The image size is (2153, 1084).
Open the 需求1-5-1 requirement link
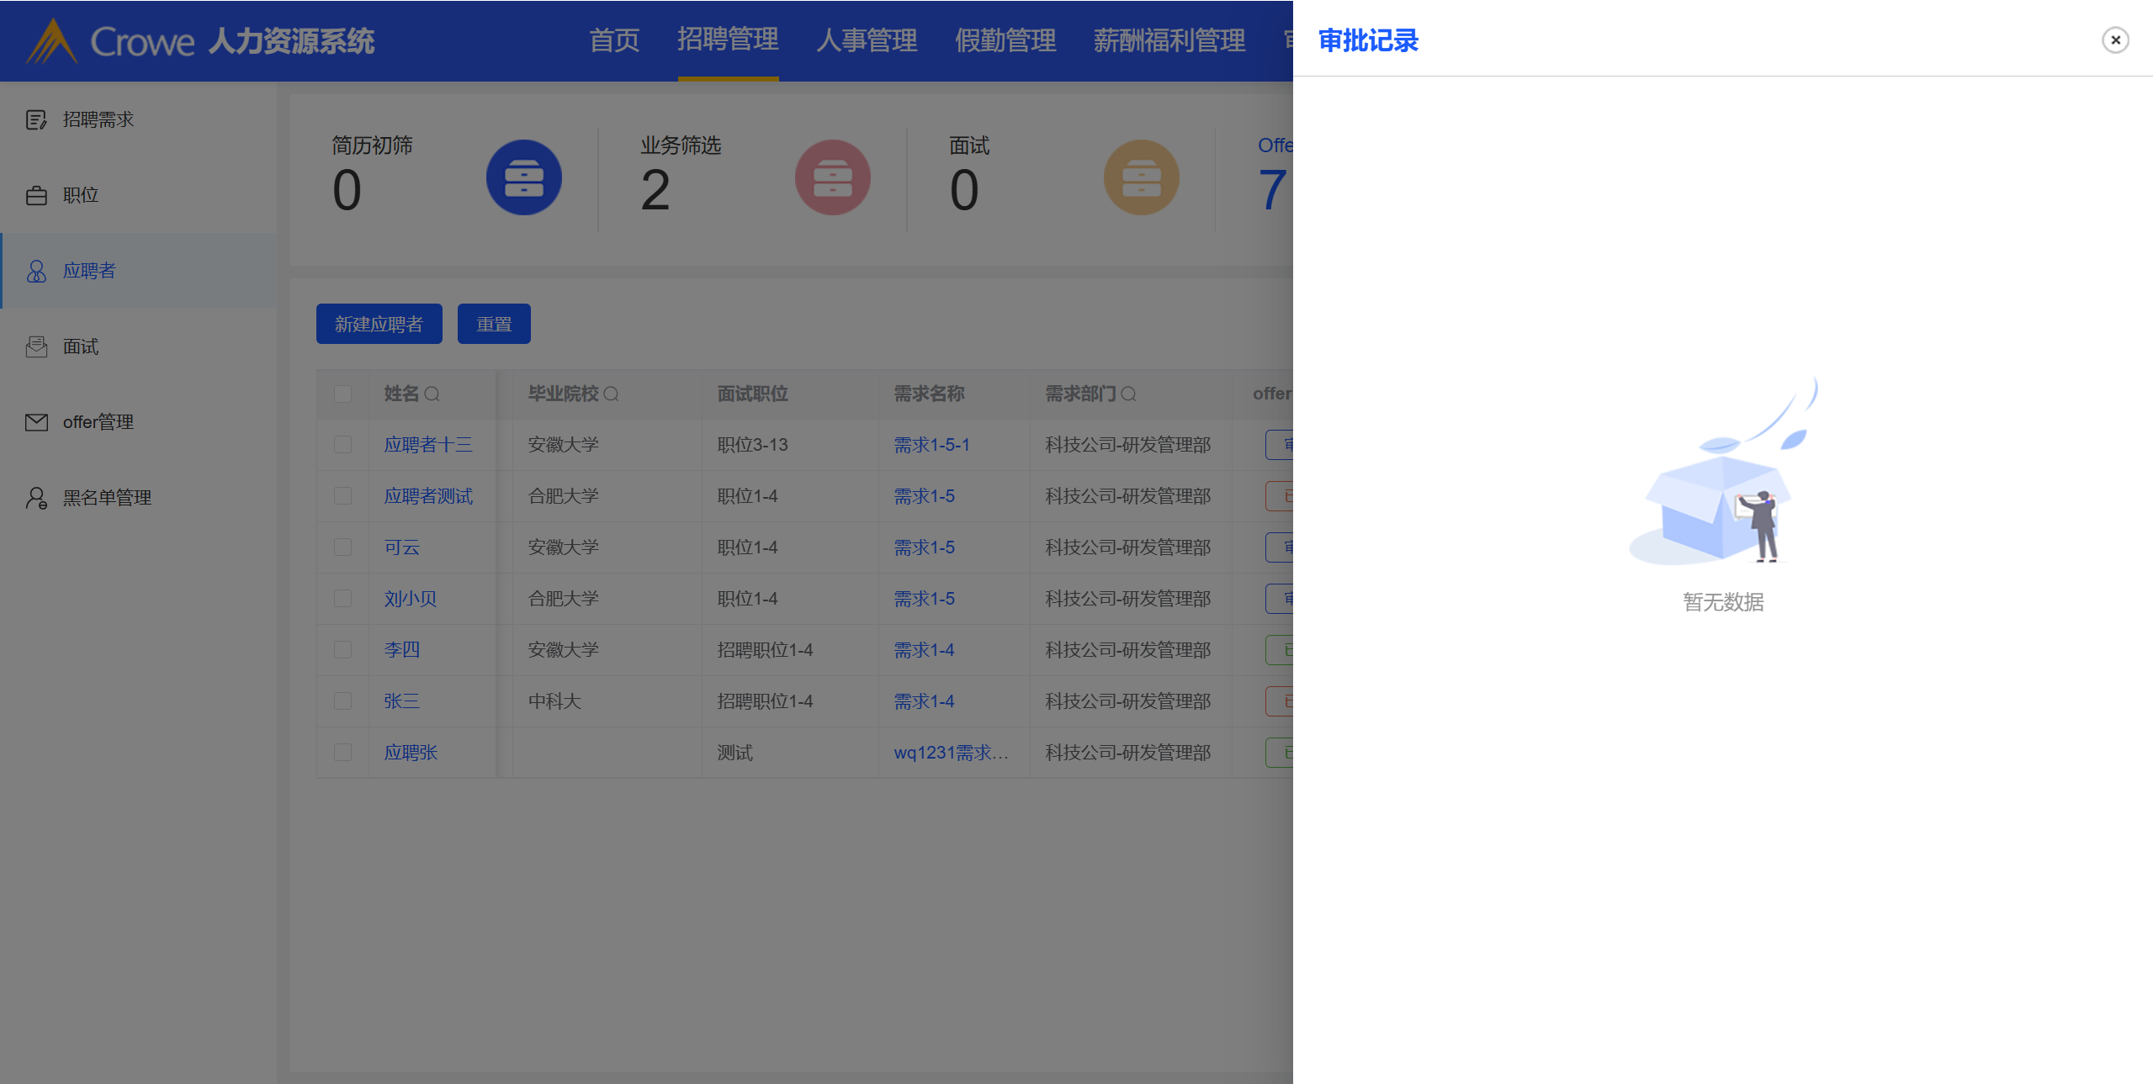tap(931, 445)
